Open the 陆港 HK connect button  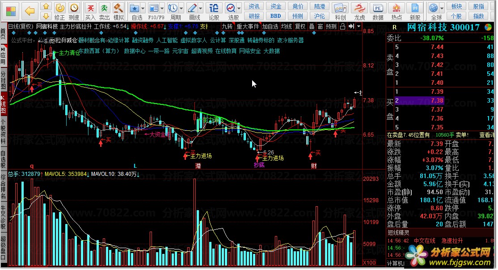(x=320, y=6)
